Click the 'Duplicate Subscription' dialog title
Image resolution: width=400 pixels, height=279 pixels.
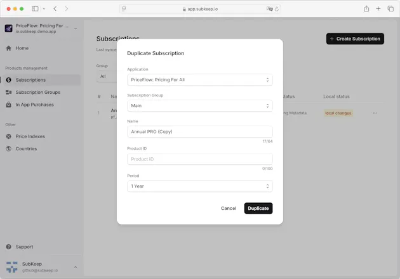click(156, 53)
